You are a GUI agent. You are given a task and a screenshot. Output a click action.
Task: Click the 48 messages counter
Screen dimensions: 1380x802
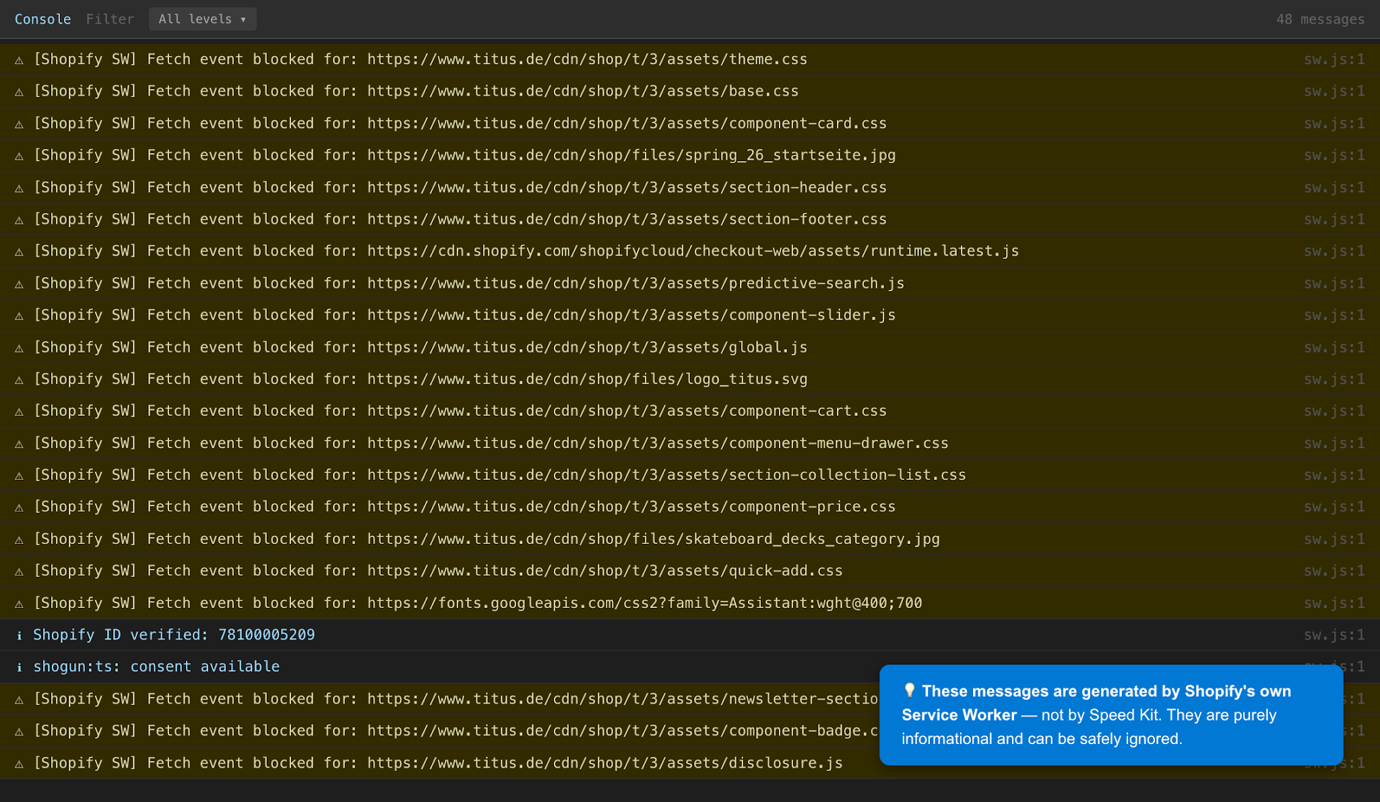click(1319, 19)
